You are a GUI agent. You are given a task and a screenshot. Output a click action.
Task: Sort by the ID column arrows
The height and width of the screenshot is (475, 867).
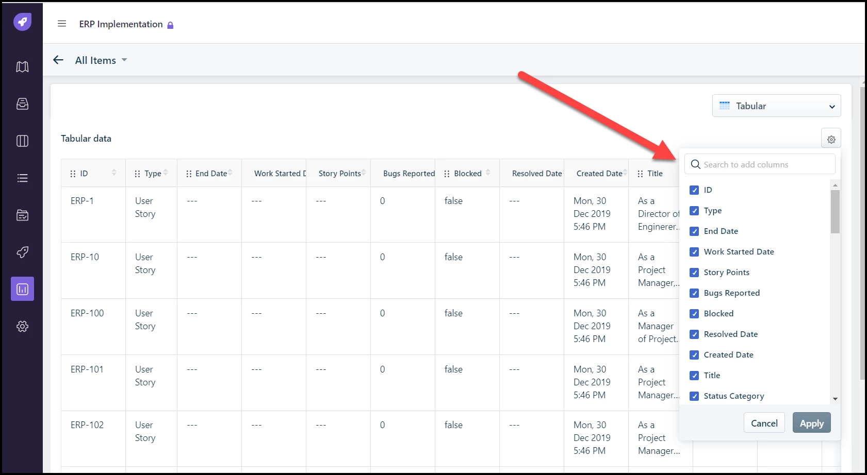tap(114, 173)
